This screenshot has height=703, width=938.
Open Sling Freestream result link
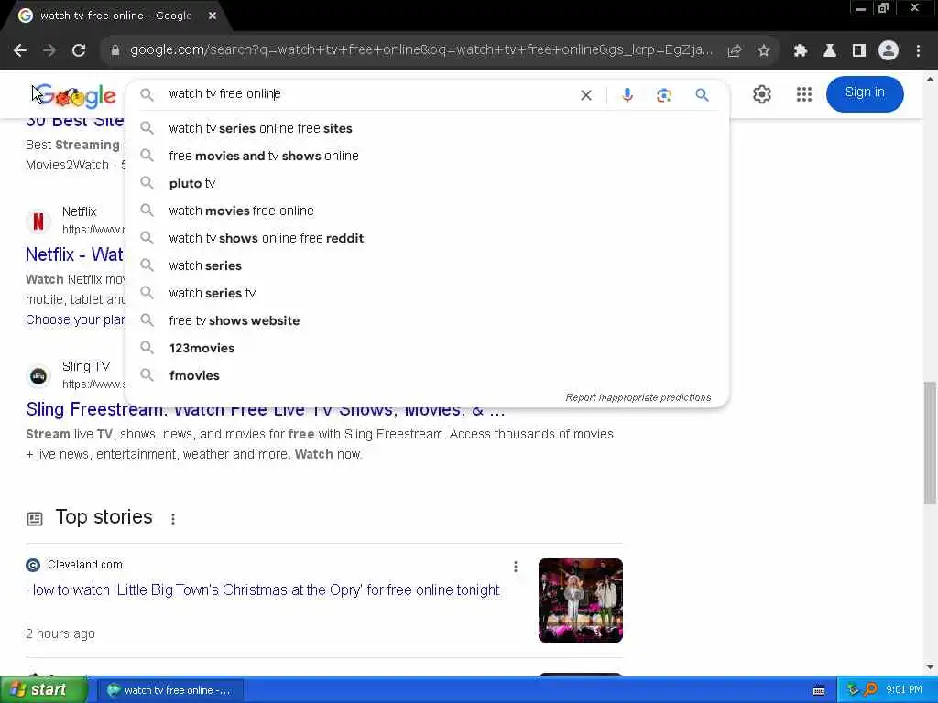click(266, 411)
